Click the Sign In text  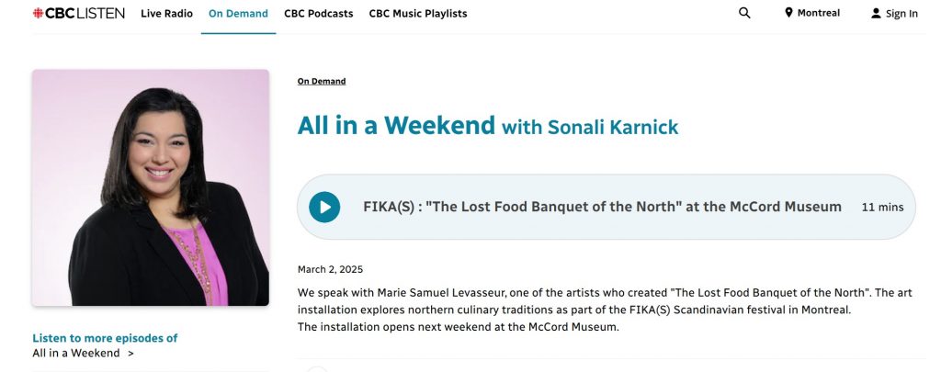tap(901, 14)
